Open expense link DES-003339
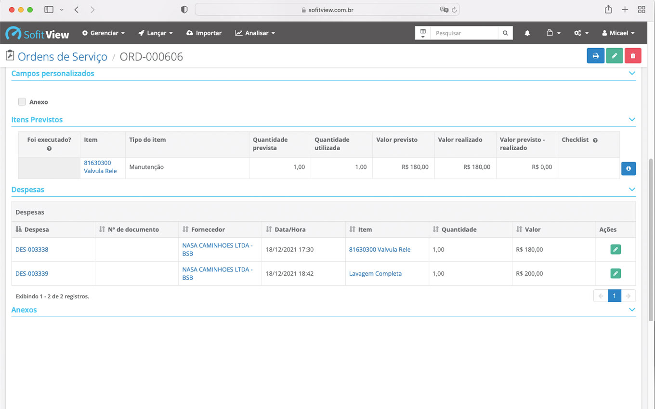This screenshot has height=409, width=655. coord(32,273)
